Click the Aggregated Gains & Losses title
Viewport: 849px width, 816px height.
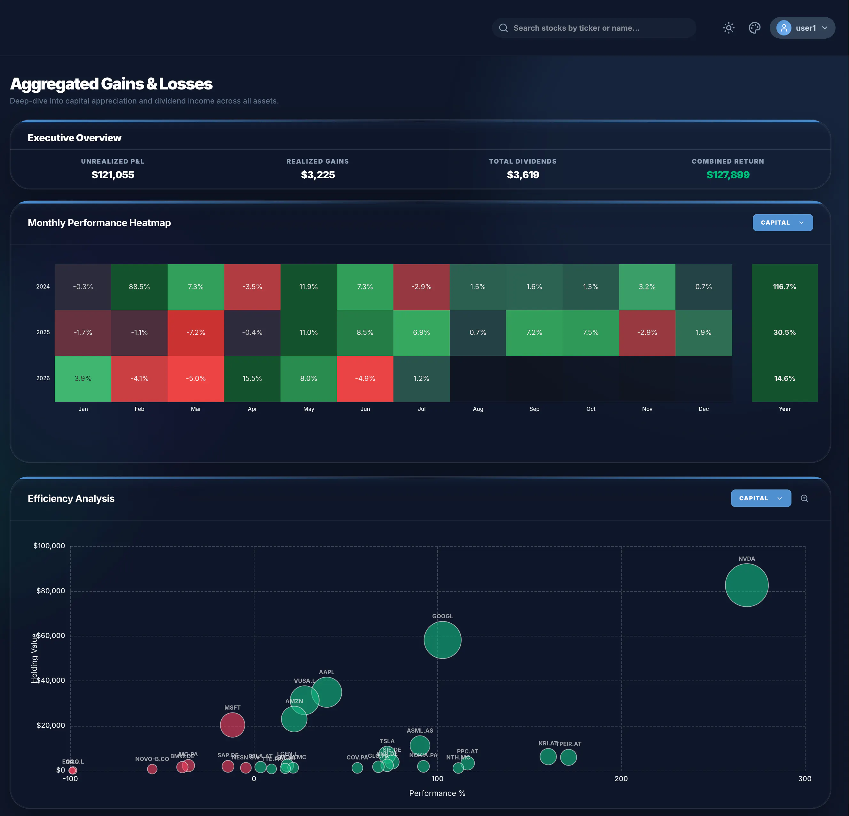click(111, 84)
